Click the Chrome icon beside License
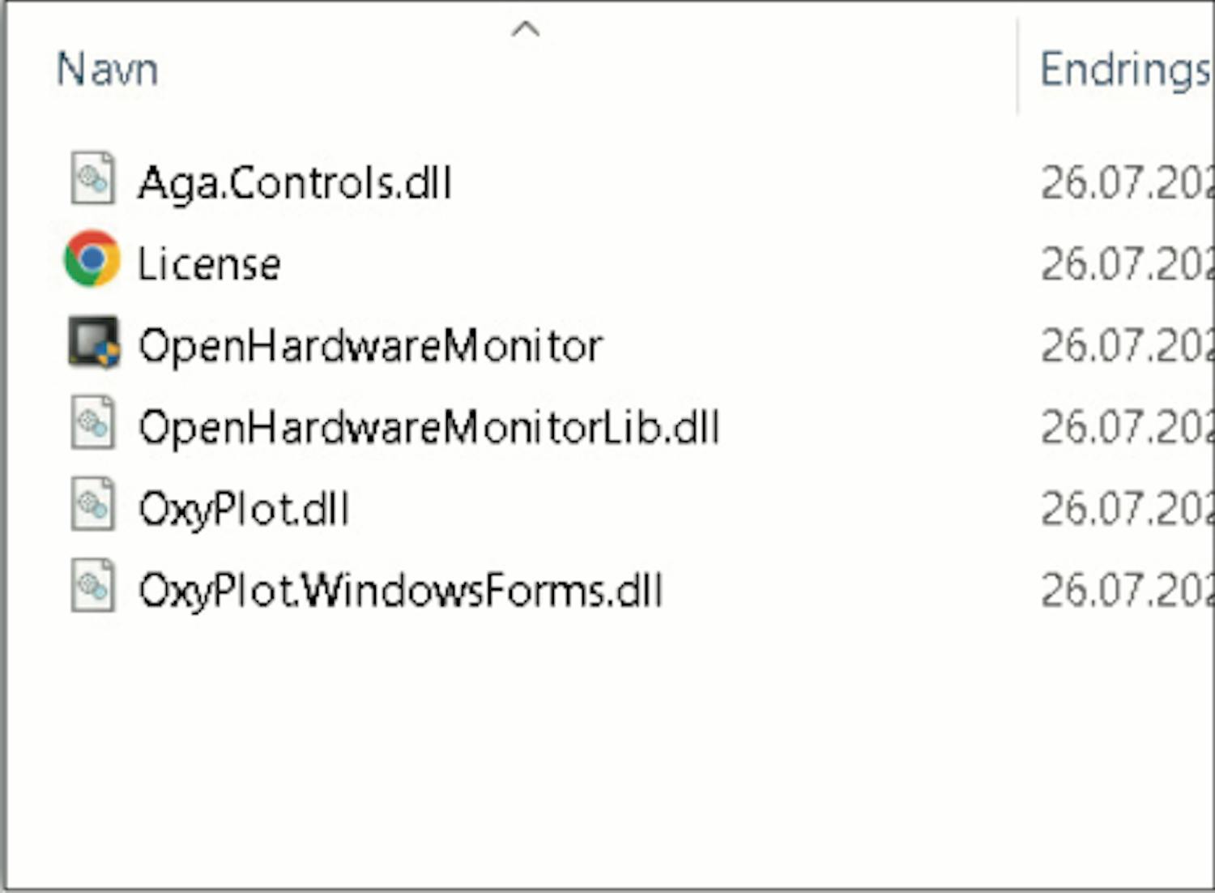 pyautogui.click(x=92, y=259)
